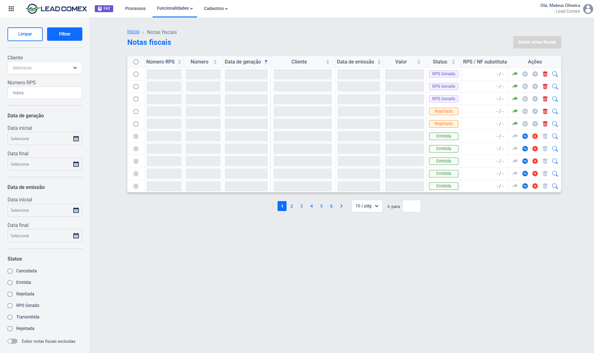Resend the first Rejeitada note
The width and height of the screenshot is (594, 353).
(x=515, y=111)
